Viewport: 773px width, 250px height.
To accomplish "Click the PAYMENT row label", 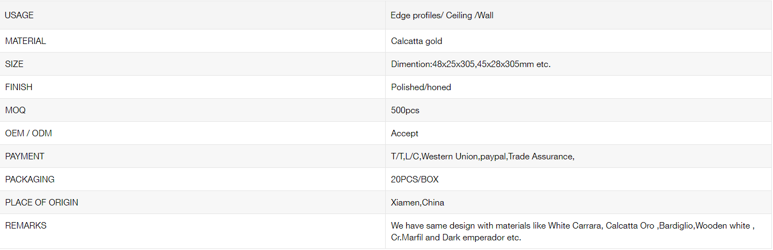I will 25,156.
